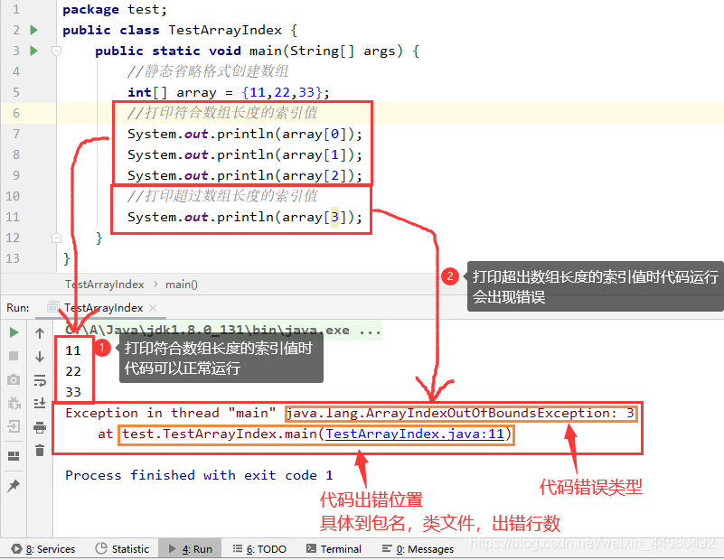Click console output value '22'
Screen dimensions: 724x560
73,371
